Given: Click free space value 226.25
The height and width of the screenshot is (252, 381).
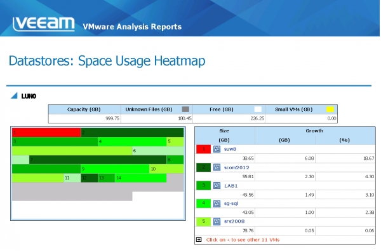Looking at the screenshot, I should click(257, 118).
